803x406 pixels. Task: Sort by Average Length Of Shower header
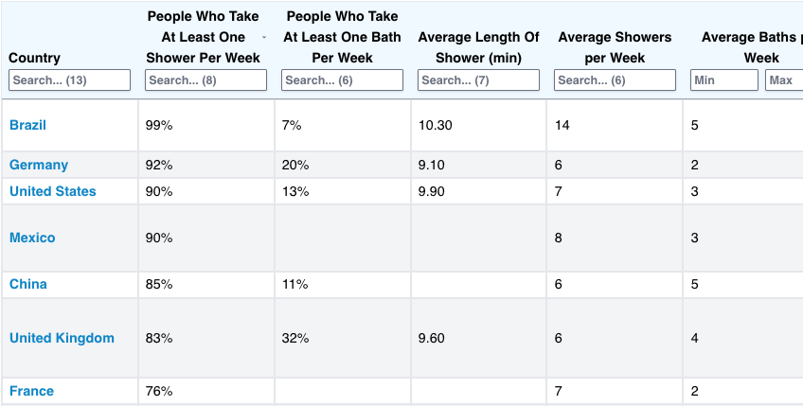(x=478, y=47)
